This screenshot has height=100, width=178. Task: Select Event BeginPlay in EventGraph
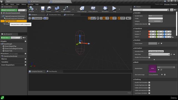pyautogui.click(x=11, y=46)
